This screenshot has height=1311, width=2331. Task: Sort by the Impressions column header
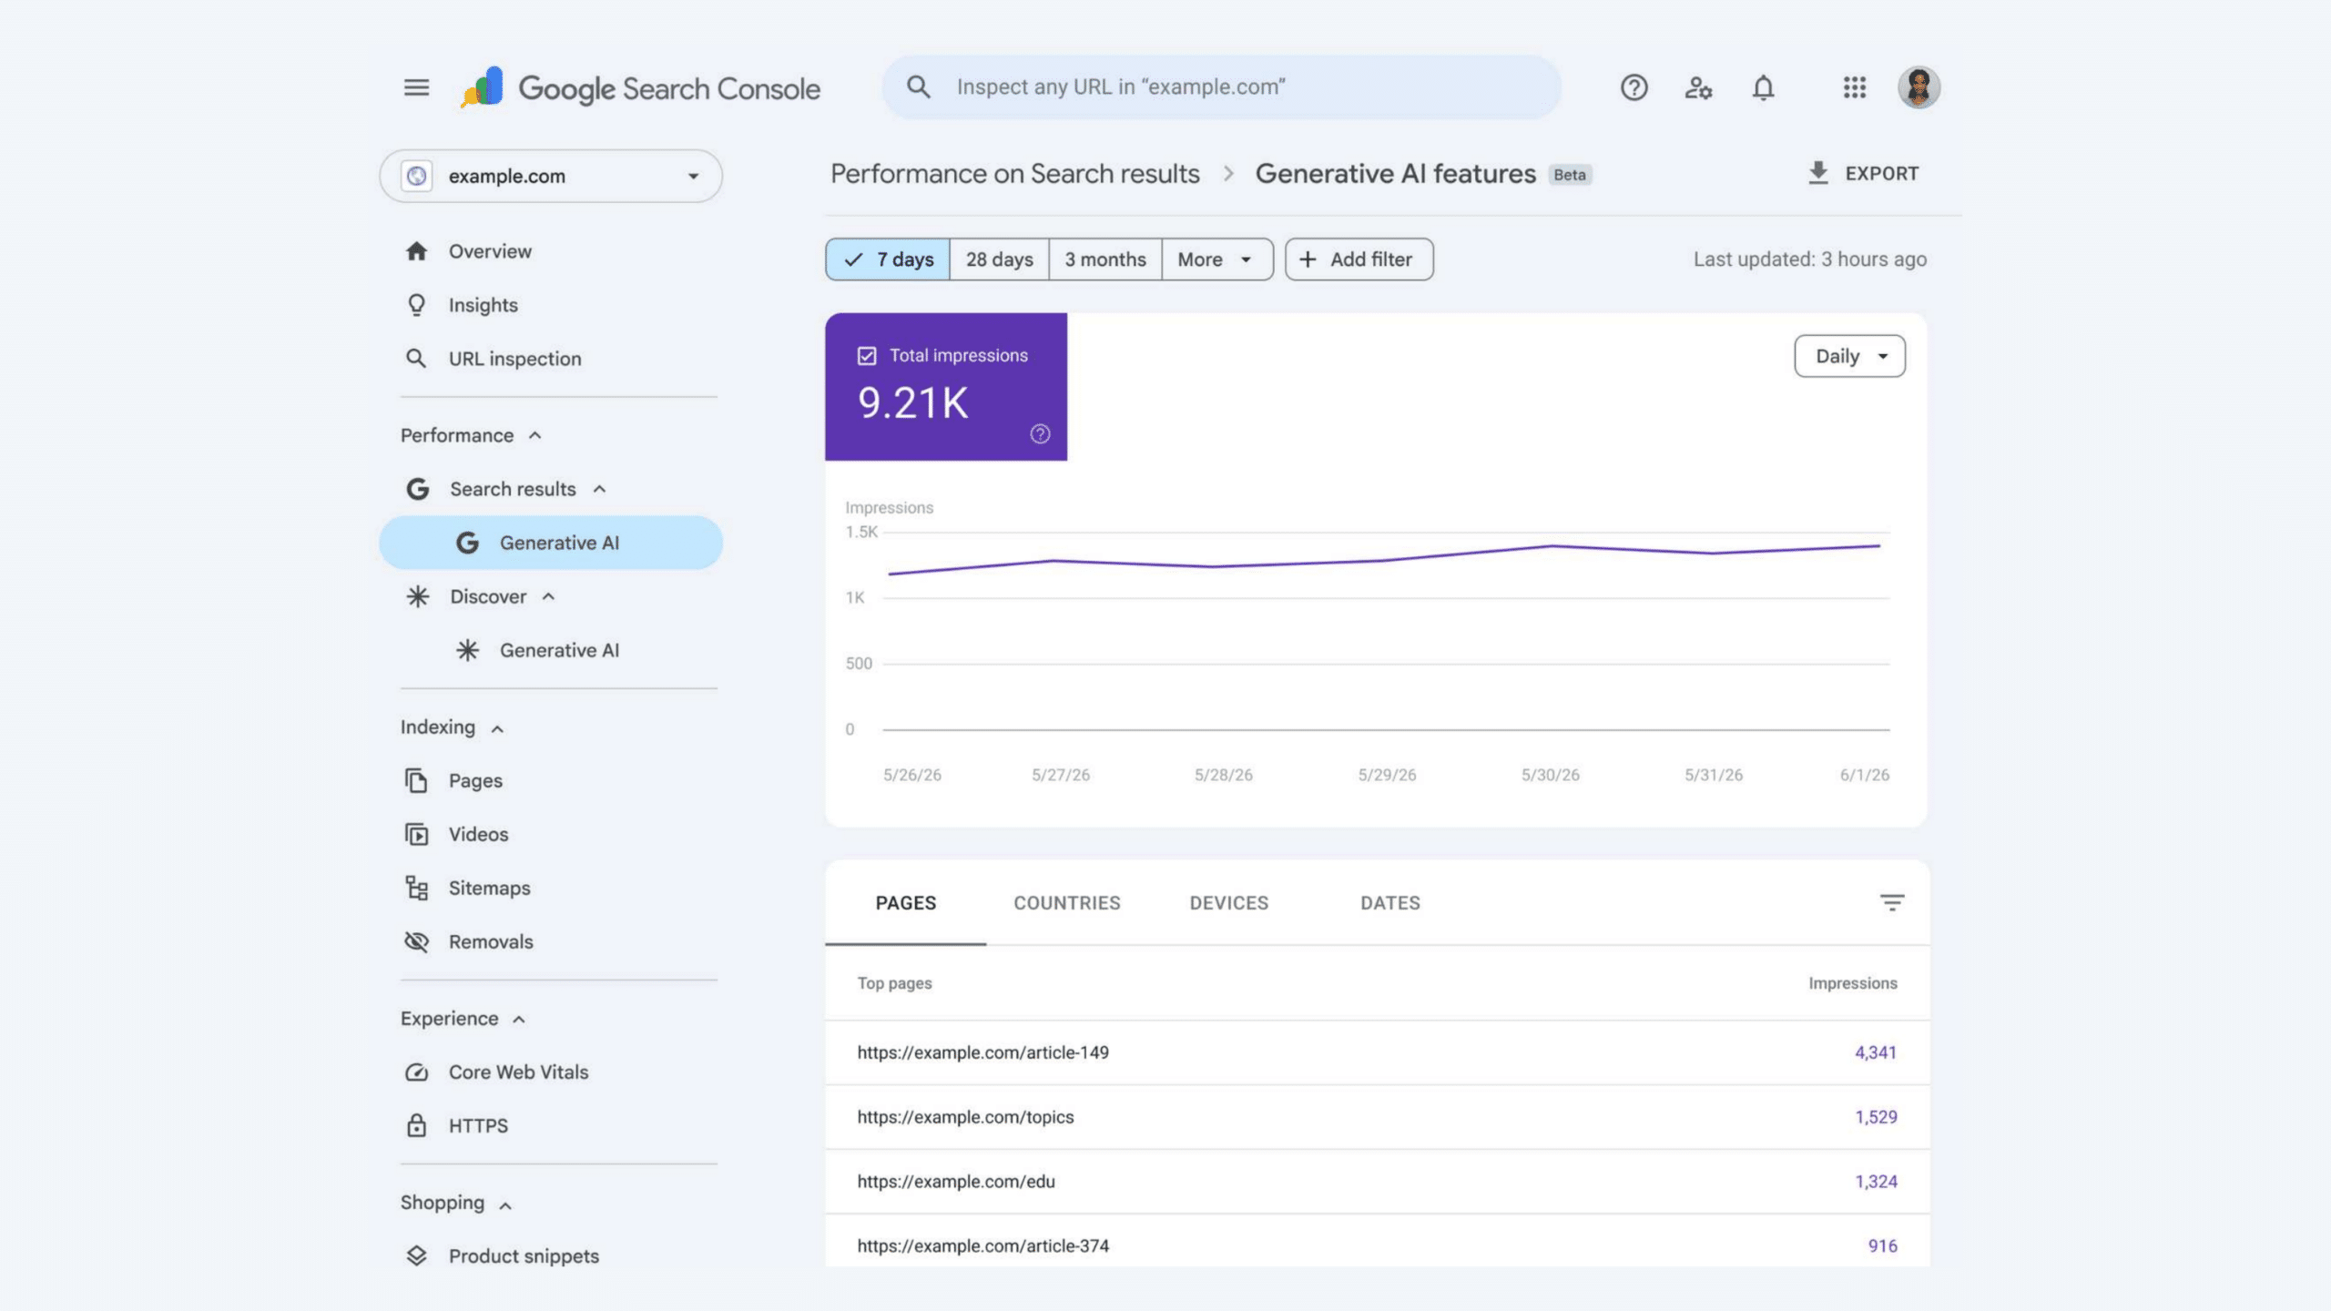pos(1852,983)
